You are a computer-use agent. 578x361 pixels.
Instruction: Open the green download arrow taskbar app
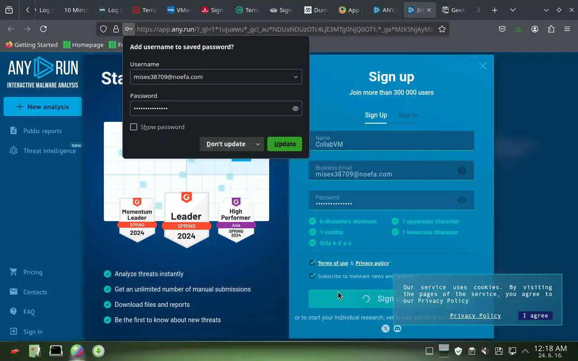click(98, 351)
